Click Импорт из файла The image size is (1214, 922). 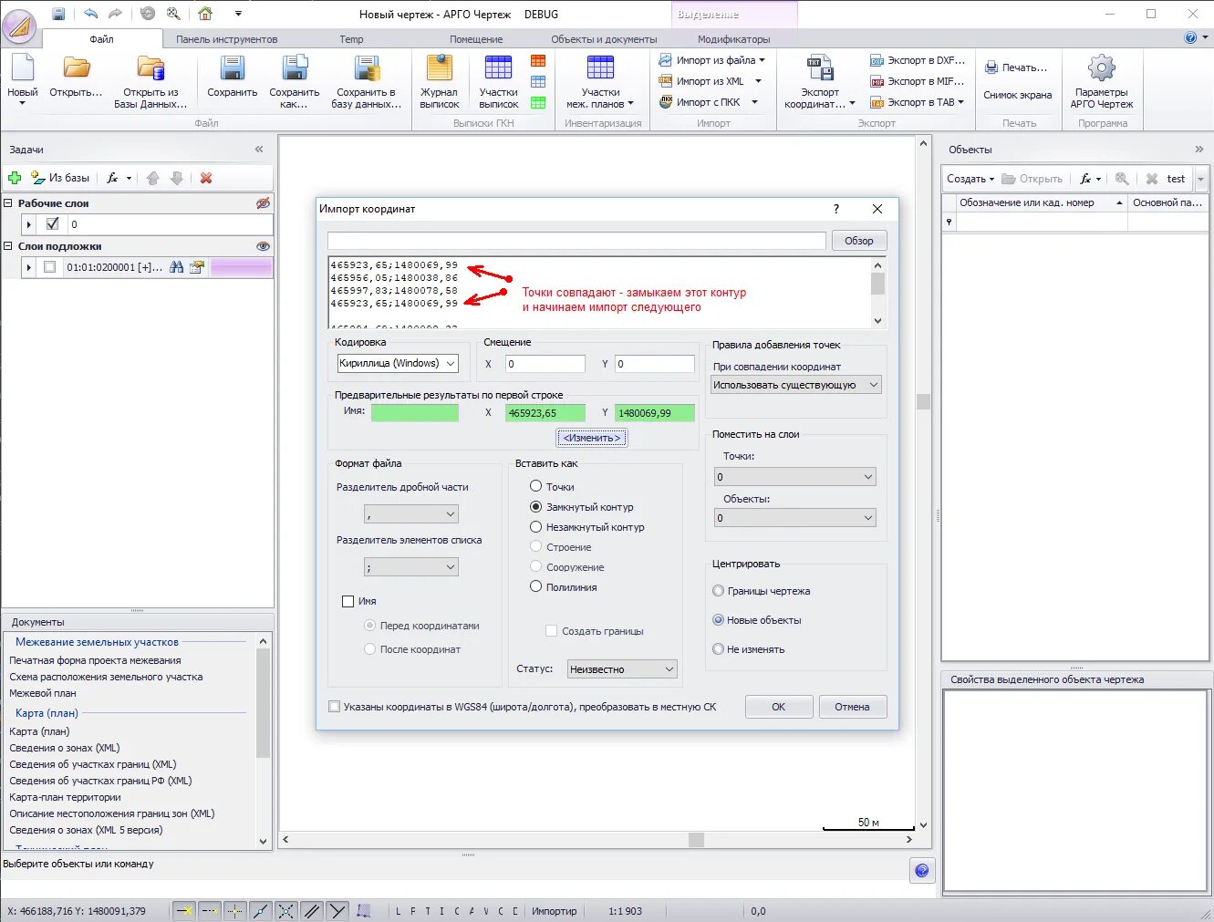pyautogui.click(x=711, y=60)
